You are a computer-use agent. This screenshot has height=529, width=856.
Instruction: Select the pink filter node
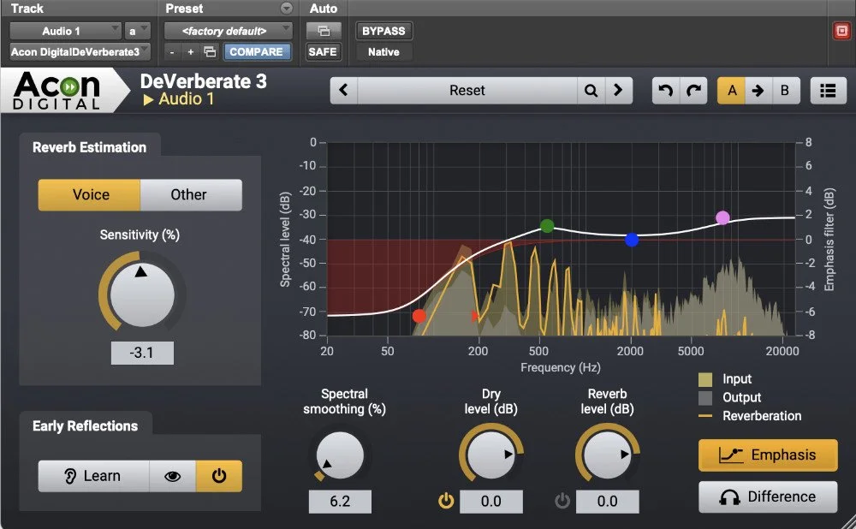tap(722, 217)
